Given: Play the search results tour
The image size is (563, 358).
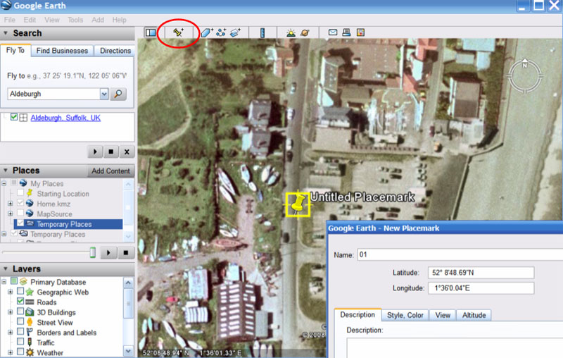Looking at the screenshot, I should tap(95, 152).
